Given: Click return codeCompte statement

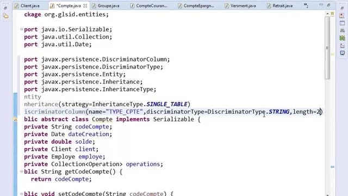Looking at the screenshot, I should [x=61, y=179].
